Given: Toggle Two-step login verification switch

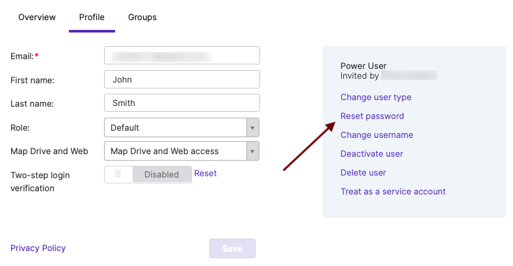Looking at the screenshot, I should click(x=148, y=174).
